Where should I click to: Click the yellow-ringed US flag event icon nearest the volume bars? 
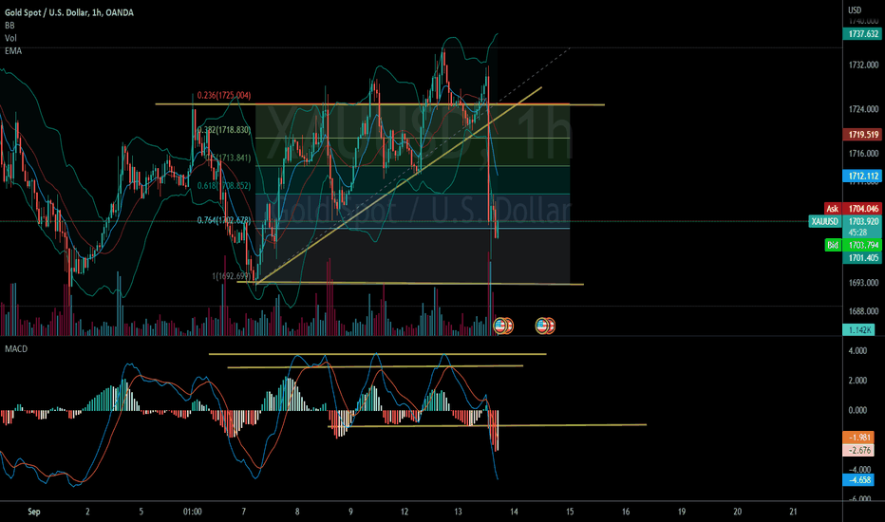500,326
